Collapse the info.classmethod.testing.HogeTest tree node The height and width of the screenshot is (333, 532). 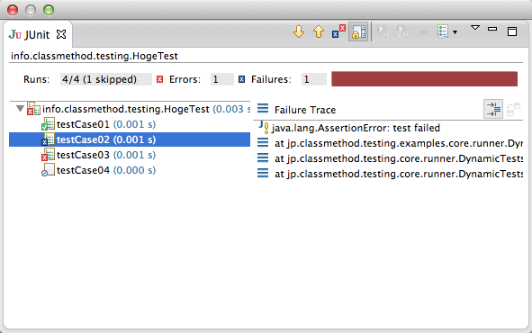[20, 109]
